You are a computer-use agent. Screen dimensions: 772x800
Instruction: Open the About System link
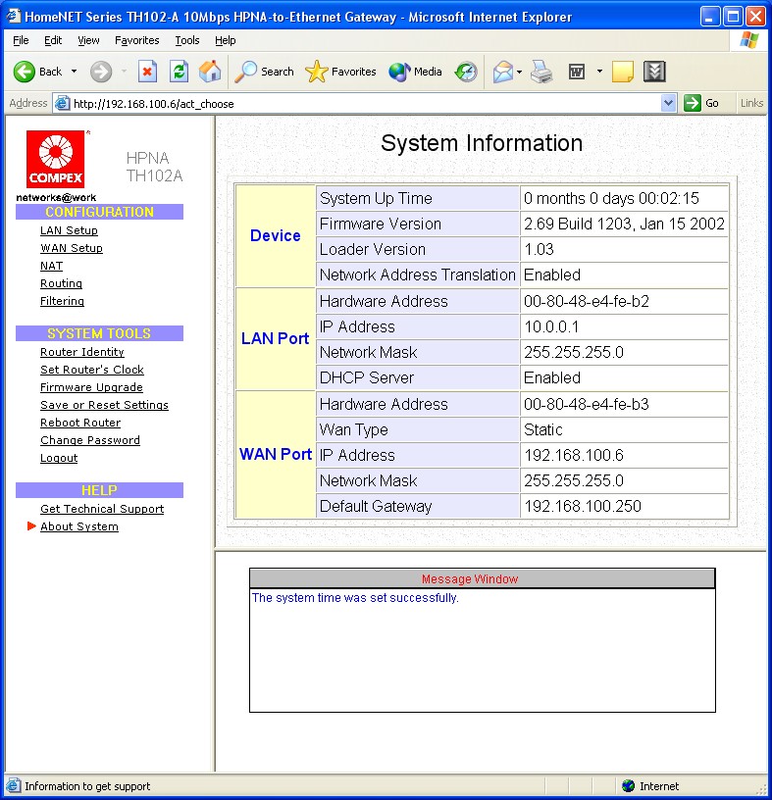coord(79,526)
